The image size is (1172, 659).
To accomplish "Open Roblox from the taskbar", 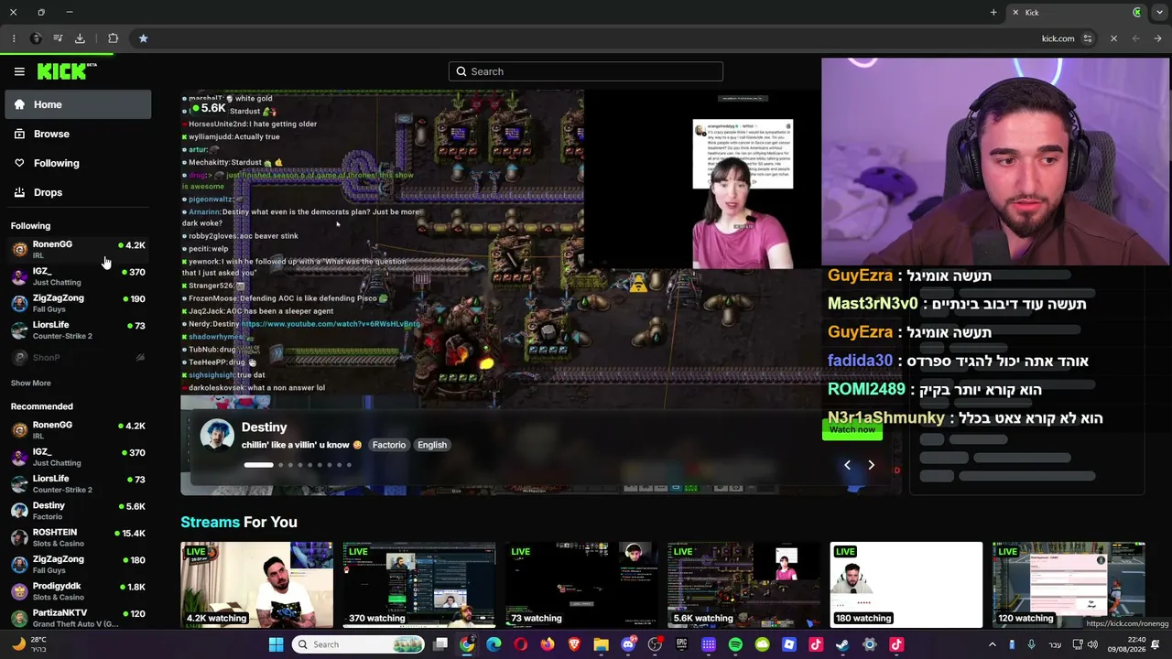I will (788, 644).
